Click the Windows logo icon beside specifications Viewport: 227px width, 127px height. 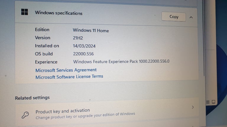coord(25,12)
